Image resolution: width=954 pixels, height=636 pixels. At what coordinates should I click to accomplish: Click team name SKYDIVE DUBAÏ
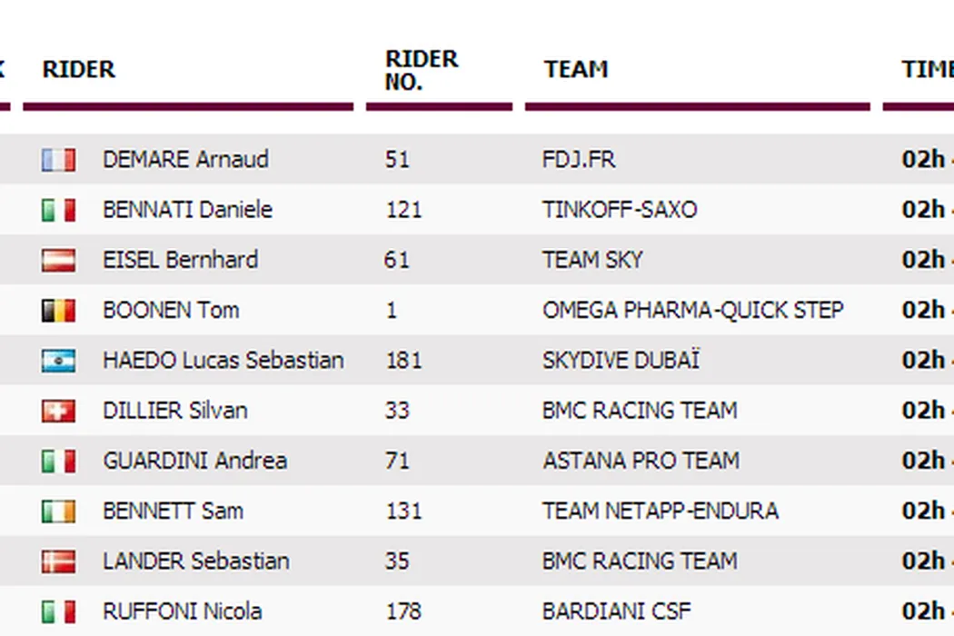621,361
